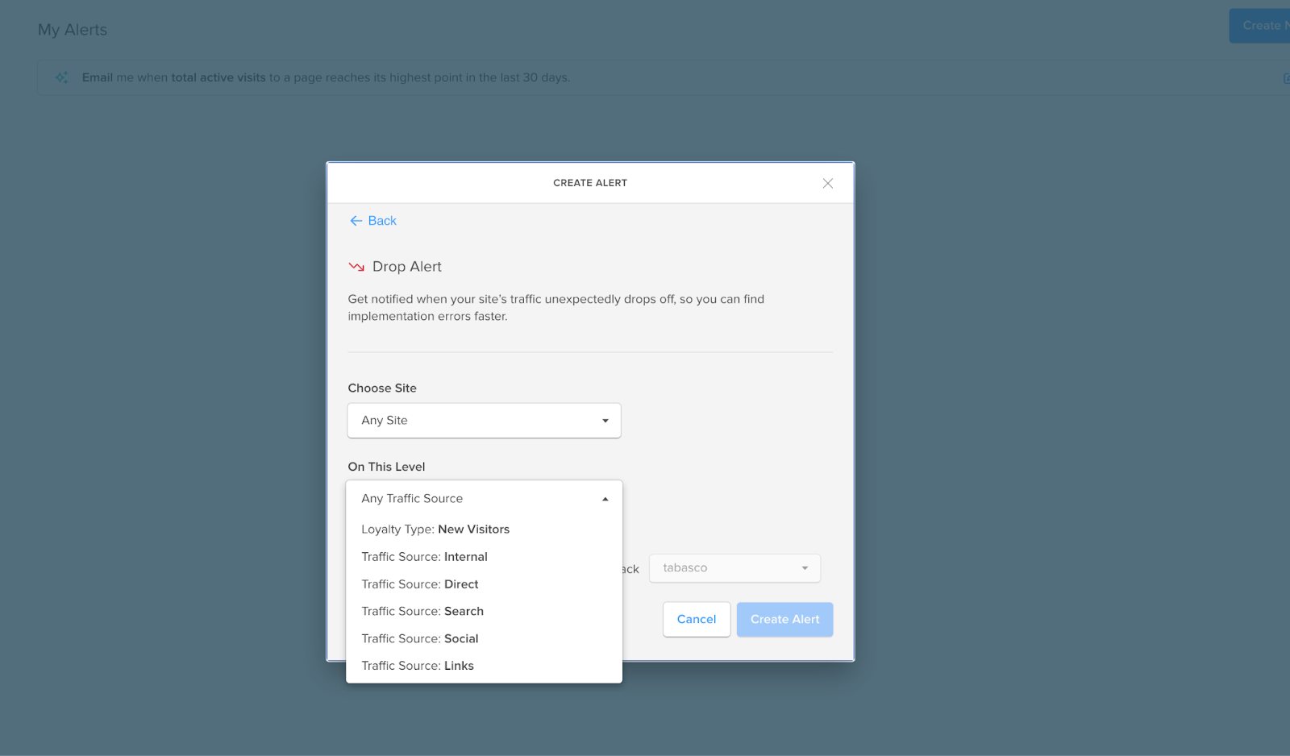Click the Cancel button
1290x756 pixels.
tap(695, 619)
